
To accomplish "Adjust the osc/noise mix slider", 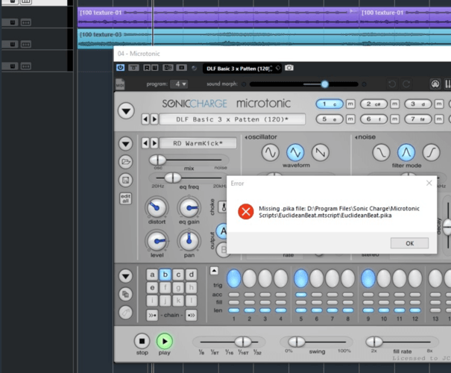I will click(157, 160).
